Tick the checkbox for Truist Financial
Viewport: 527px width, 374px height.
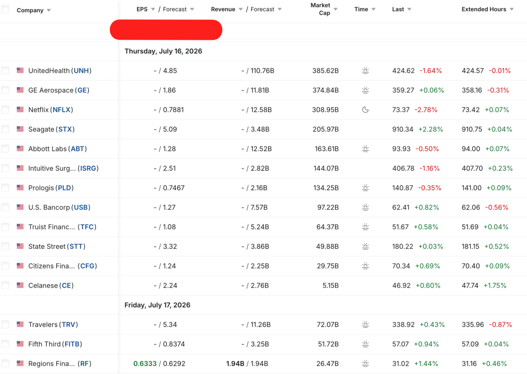(5, 227)
